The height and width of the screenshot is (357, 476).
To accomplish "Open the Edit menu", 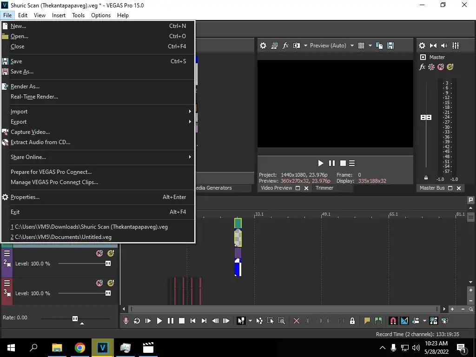I will click(x=23, y=15).
